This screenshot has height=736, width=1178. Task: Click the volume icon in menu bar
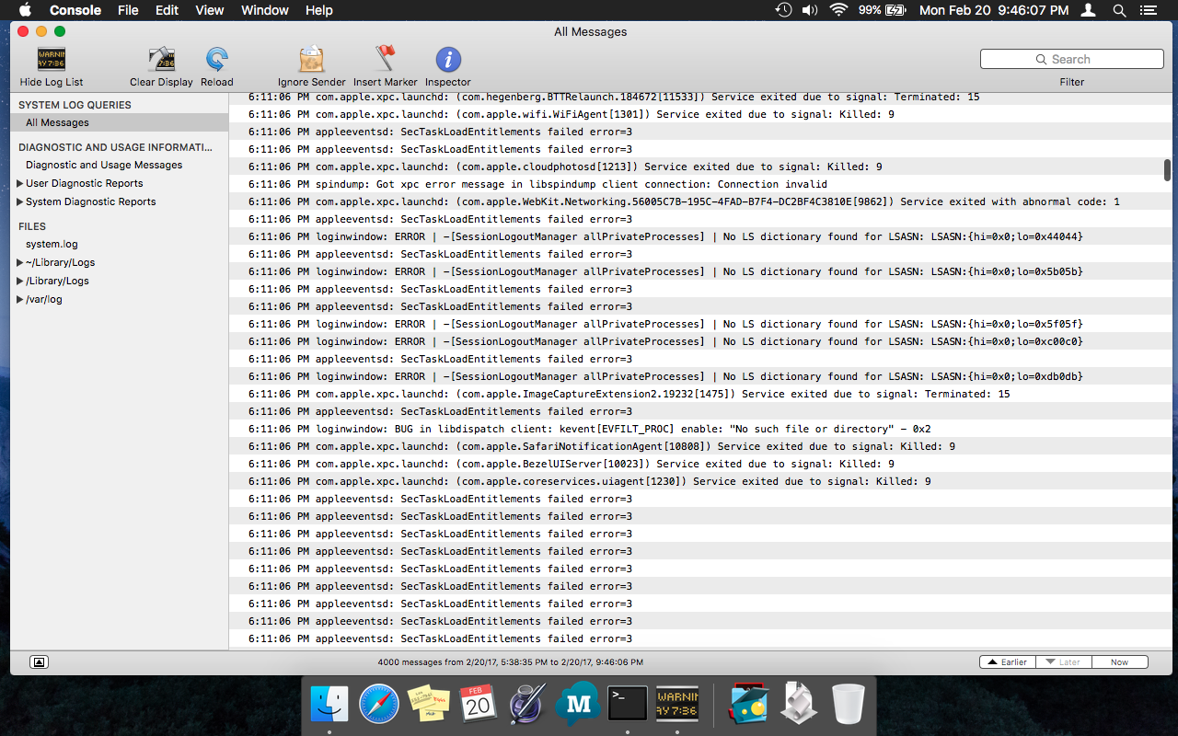coord(810,10)
